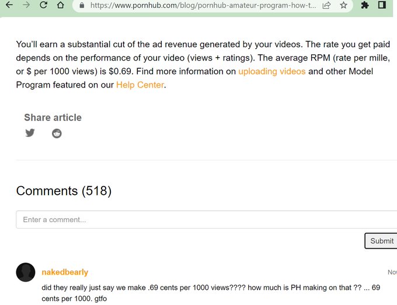This screenshot has height=305, width=397.
Task: Open the Help Center link
Action: [x=140, y=85]
